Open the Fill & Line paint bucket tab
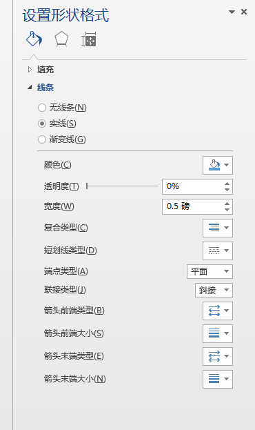255x430 pixels. [x=34, y=39]
